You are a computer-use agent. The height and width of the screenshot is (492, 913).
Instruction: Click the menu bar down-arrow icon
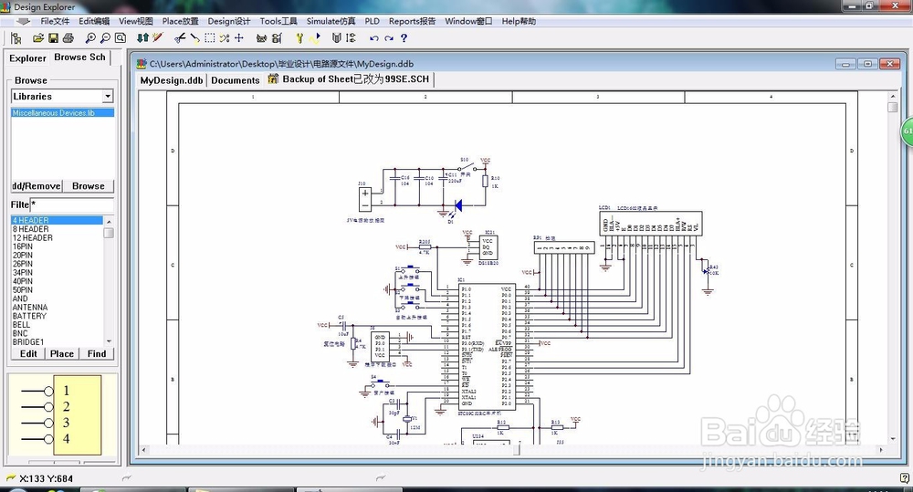pyautogui.click(x=23, y=22)
